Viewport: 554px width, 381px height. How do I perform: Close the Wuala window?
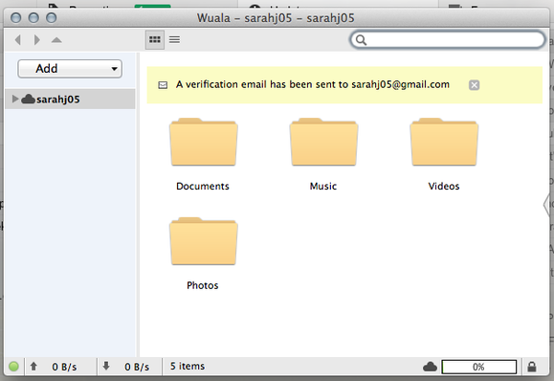coord(16,17)
